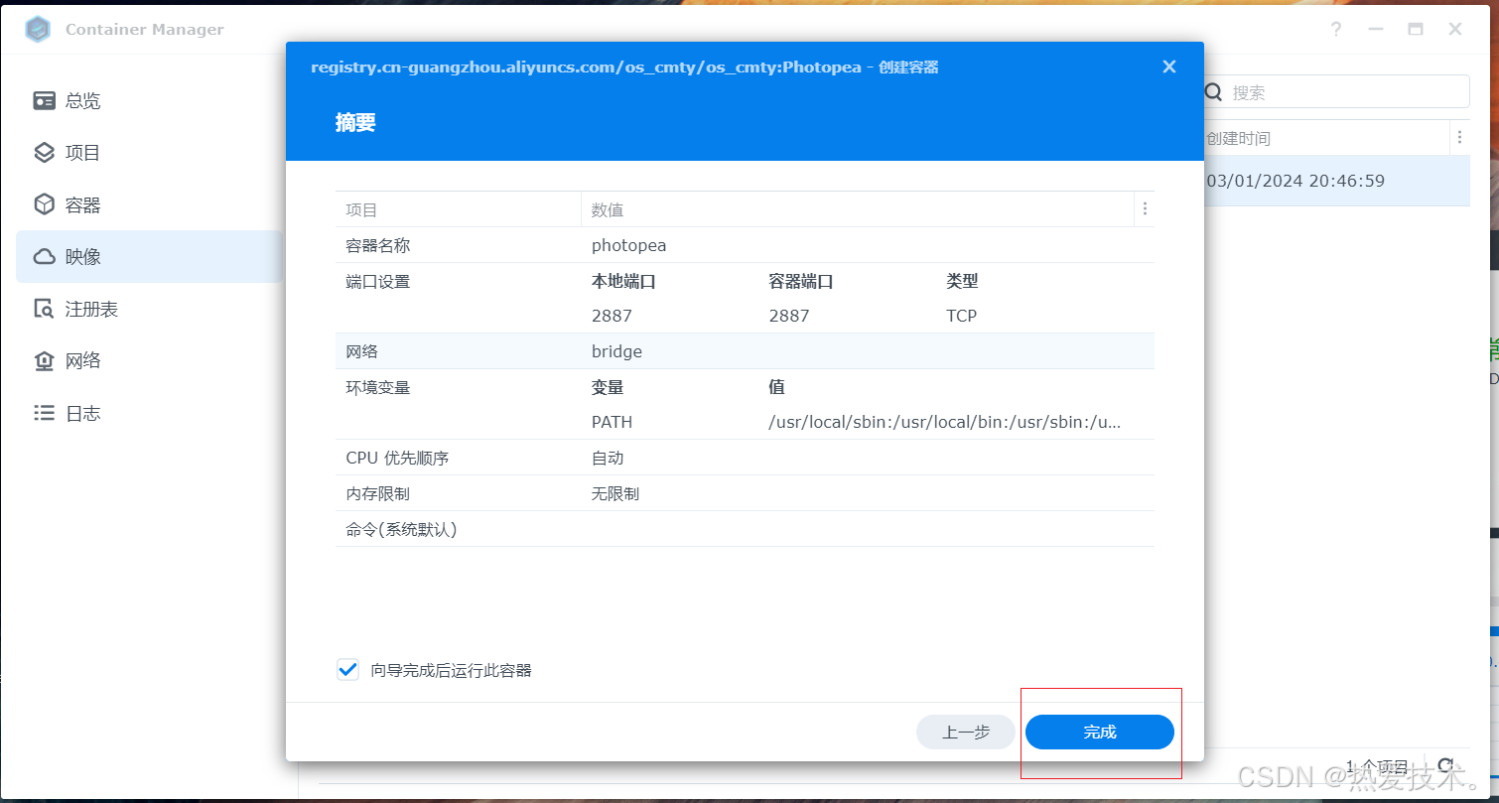Viewport: 1499px width, 803px height.
Task: Click the help question mark icon
Action: tap(1336, 30)
